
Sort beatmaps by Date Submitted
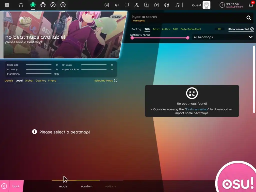(190, 29)
